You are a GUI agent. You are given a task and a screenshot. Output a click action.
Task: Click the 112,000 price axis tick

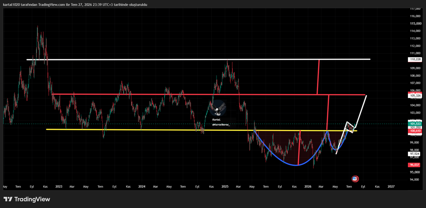[x=415, y=46]
